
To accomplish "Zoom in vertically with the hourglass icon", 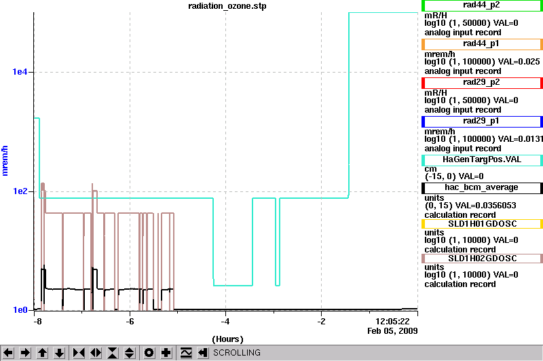I will [x=113, y=353].
